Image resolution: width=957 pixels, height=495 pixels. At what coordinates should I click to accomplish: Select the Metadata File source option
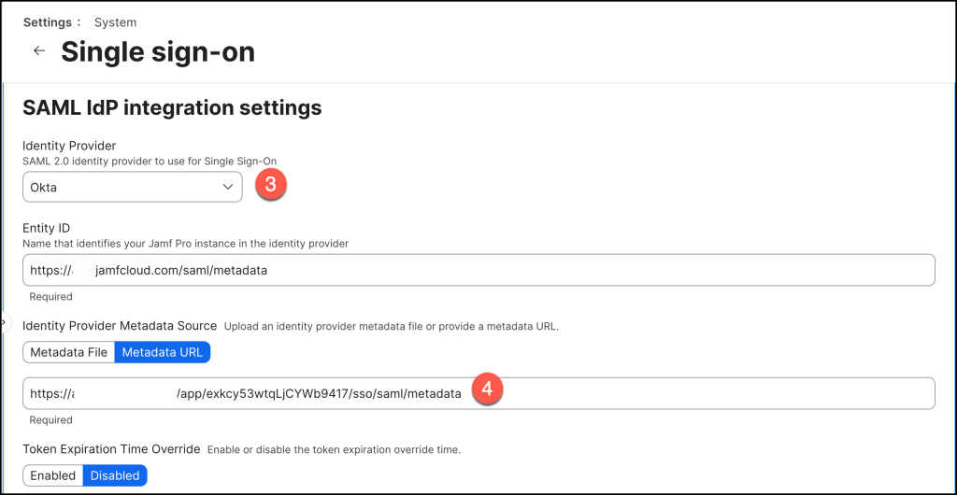68,352
